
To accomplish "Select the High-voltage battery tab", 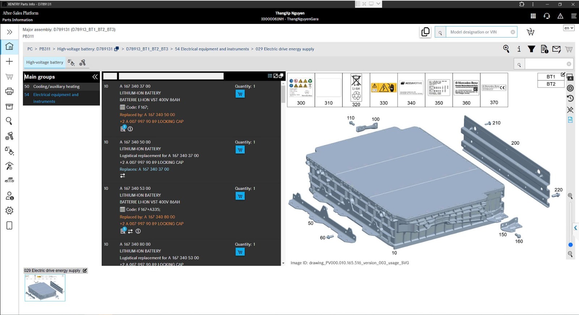I will click(x=45, y=62).
